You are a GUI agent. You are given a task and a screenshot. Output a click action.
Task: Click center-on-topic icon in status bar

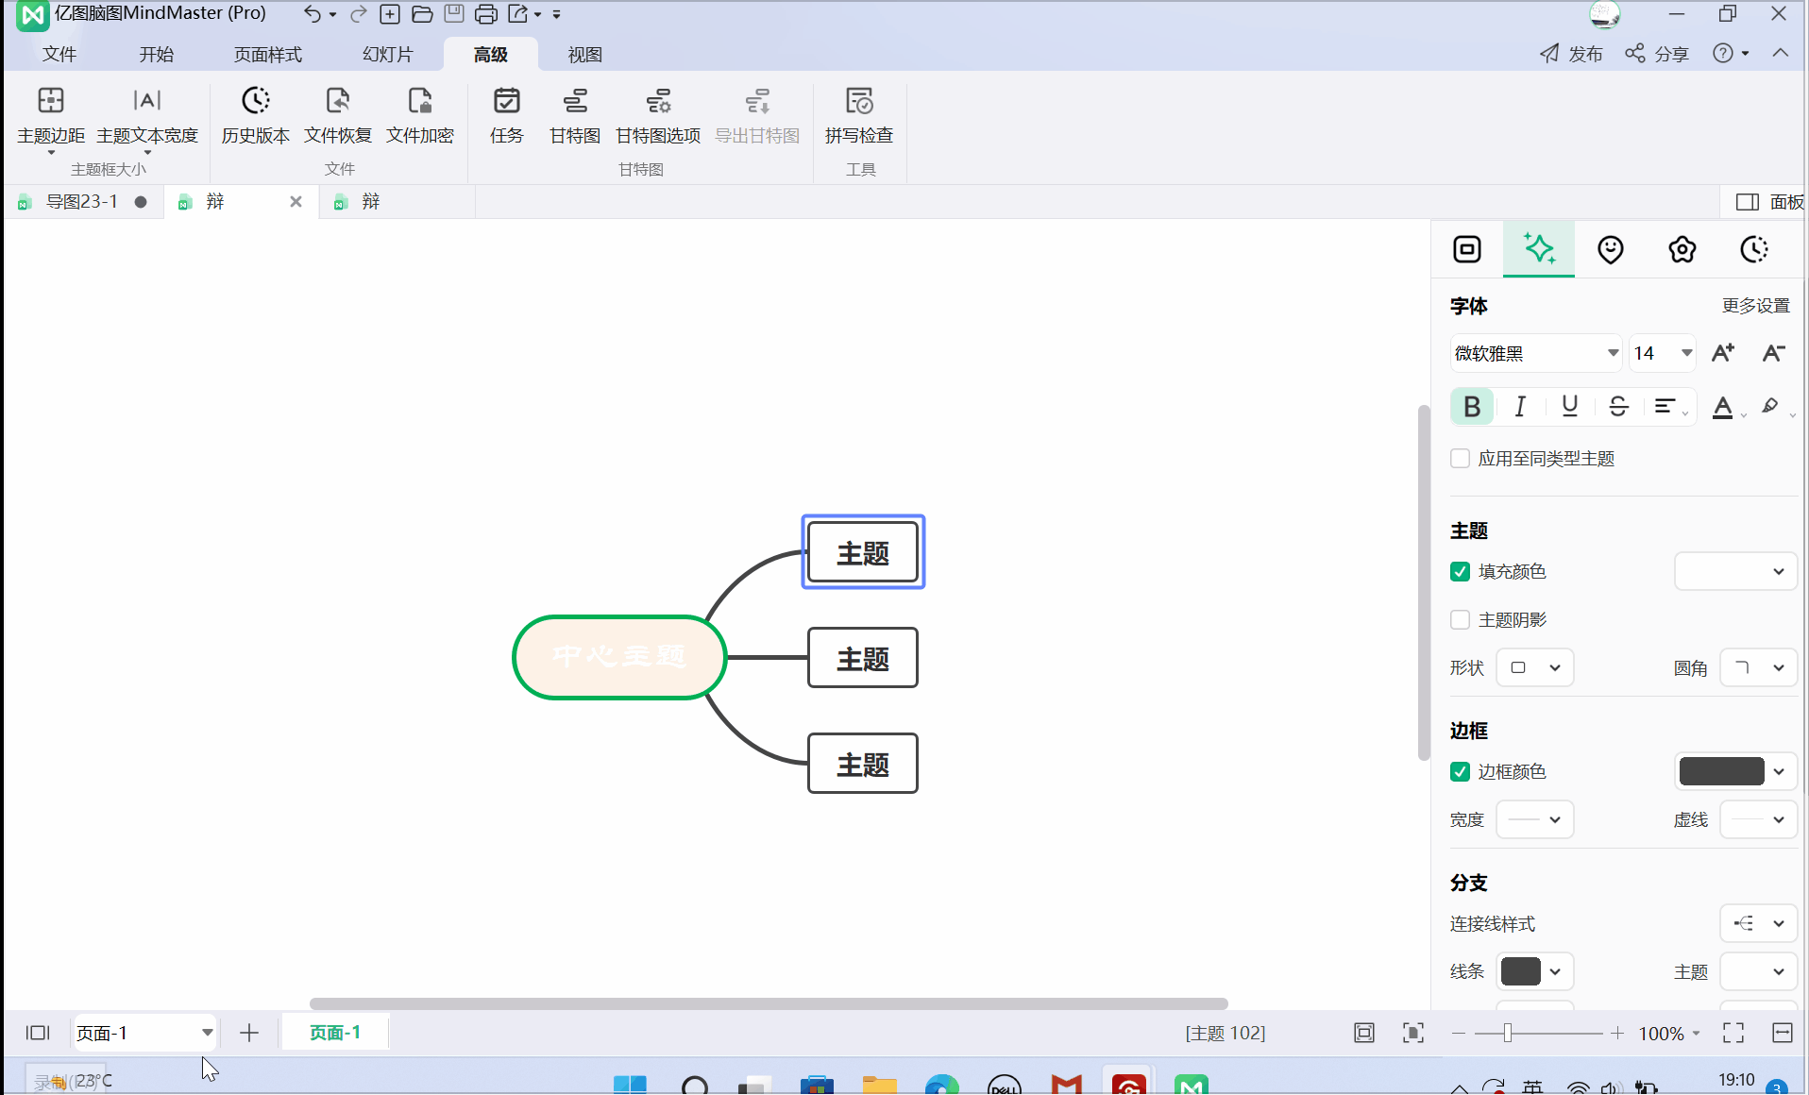pos(1413,1033)
